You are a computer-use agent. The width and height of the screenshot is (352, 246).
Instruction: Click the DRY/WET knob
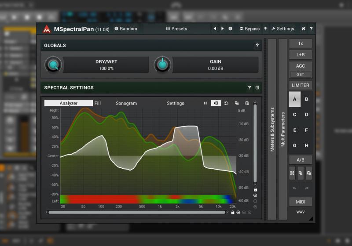53,65
